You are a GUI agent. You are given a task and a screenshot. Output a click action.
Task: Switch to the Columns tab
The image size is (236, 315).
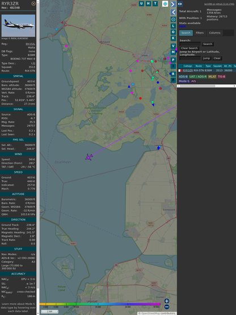[214, 33]
